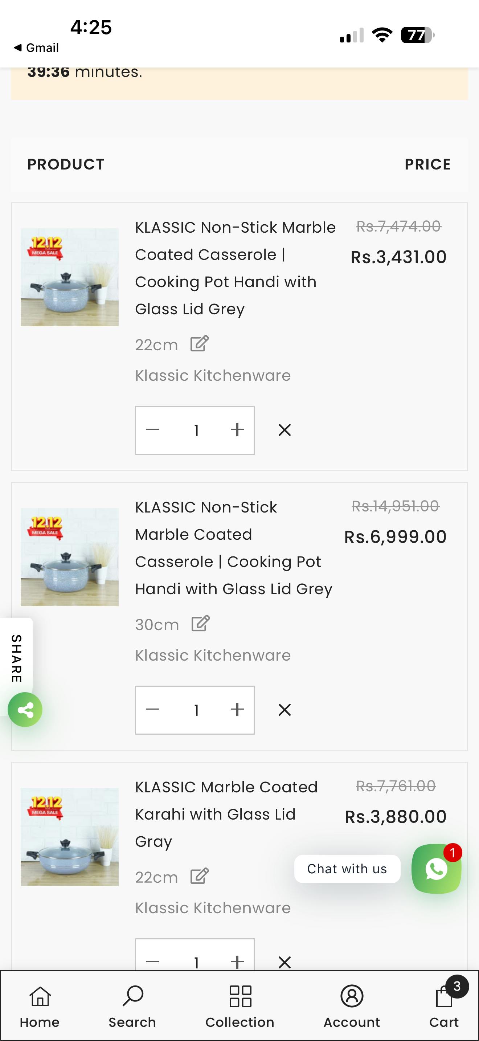Tap the Chat with us button
This screenshot has width=479, height=1041.
(x=347, y=869)
